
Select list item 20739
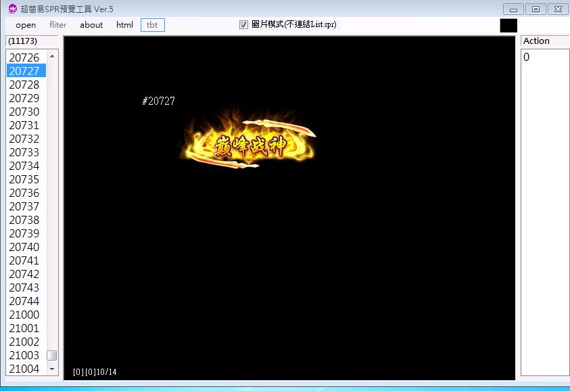[26, 233]
